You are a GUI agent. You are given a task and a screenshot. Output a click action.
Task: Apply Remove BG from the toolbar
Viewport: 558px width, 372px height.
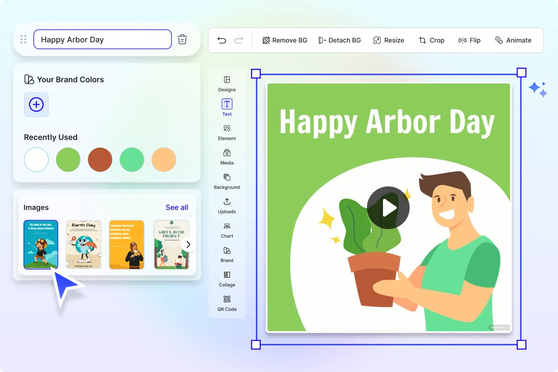284,40
